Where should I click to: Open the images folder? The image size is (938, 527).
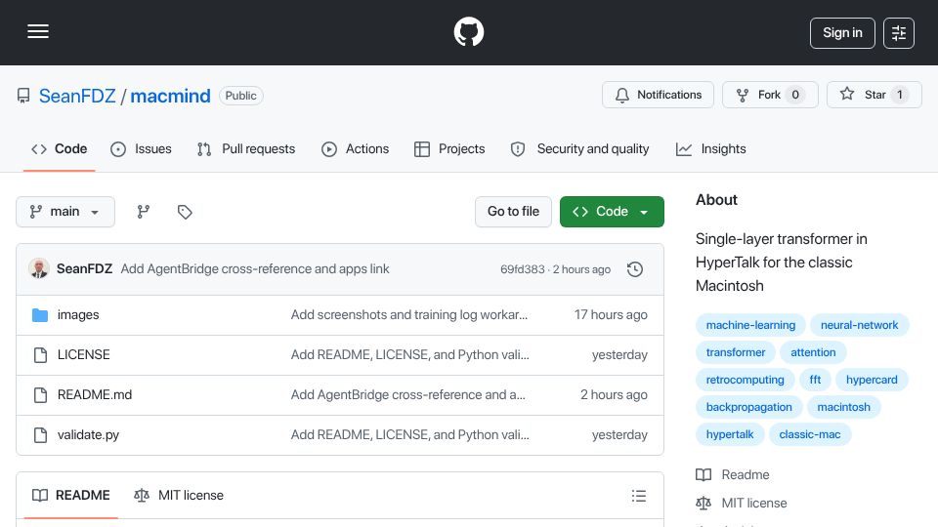[78, 315]
